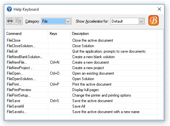Click the Ctrl+S key cell
The width and height of the screenshot is (170, 126).
55,101
